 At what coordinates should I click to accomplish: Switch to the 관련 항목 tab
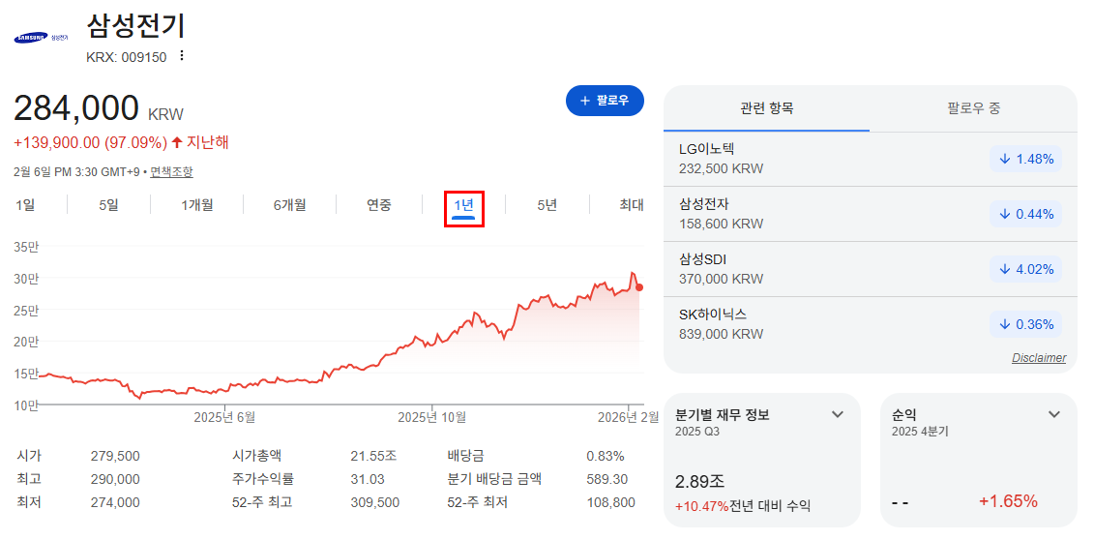coord(767,108)
